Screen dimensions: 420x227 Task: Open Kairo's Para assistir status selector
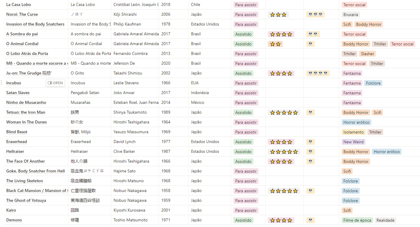(246, 211)
